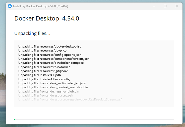Click the componentsVersion.json log entry
The width and height of the screenshot is (185, 127).
(x=54, y=59)
